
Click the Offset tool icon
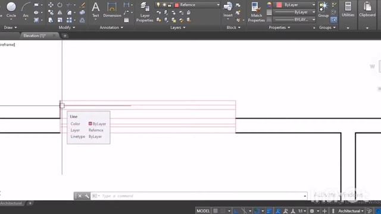[x=82, y=20]
